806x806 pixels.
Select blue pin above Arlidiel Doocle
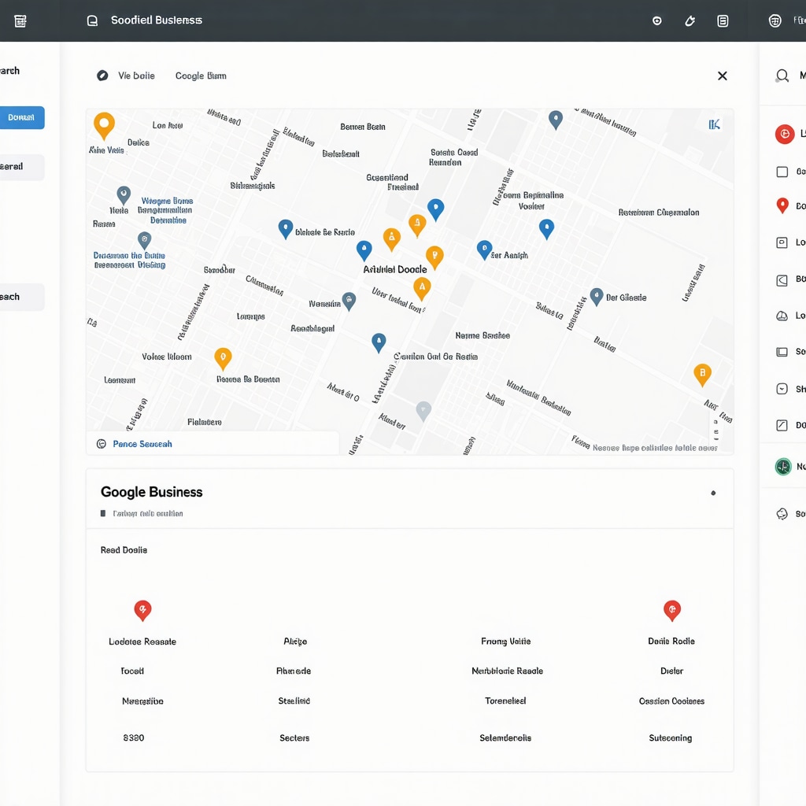[x=364, y=251]
